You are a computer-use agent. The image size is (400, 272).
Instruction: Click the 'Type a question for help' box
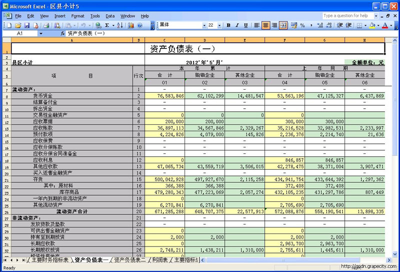(x=348, y=16)
